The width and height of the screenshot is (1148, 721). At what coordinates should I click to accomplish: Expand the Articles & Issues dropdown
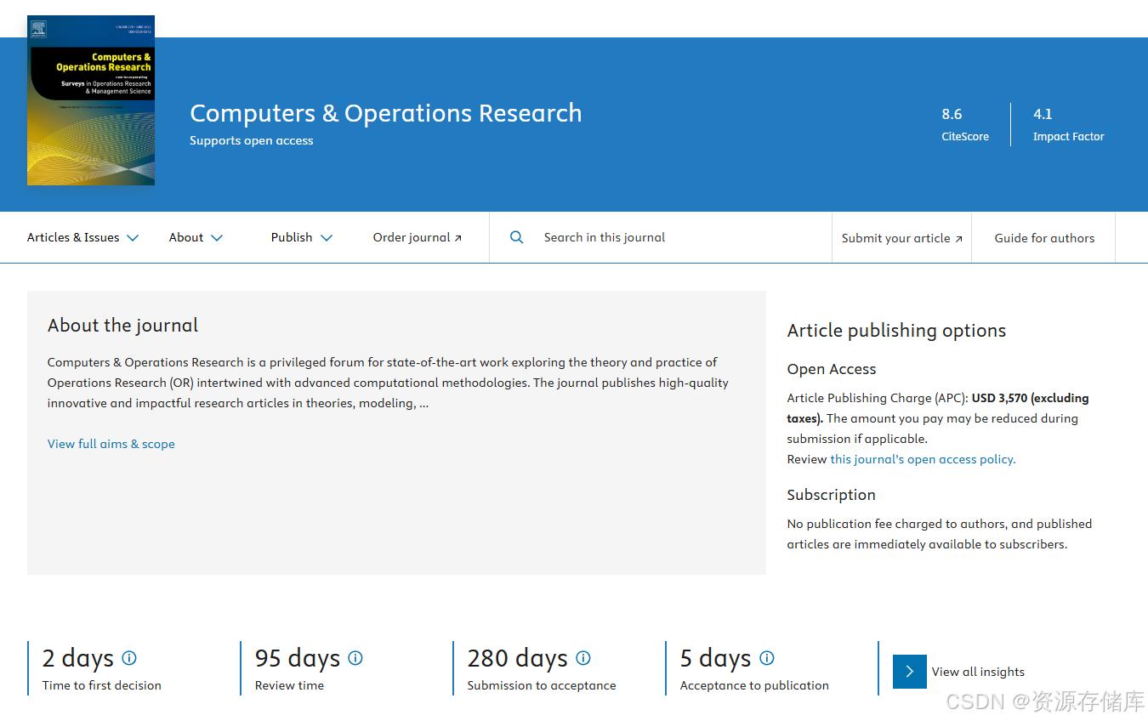tap(82, 237)
